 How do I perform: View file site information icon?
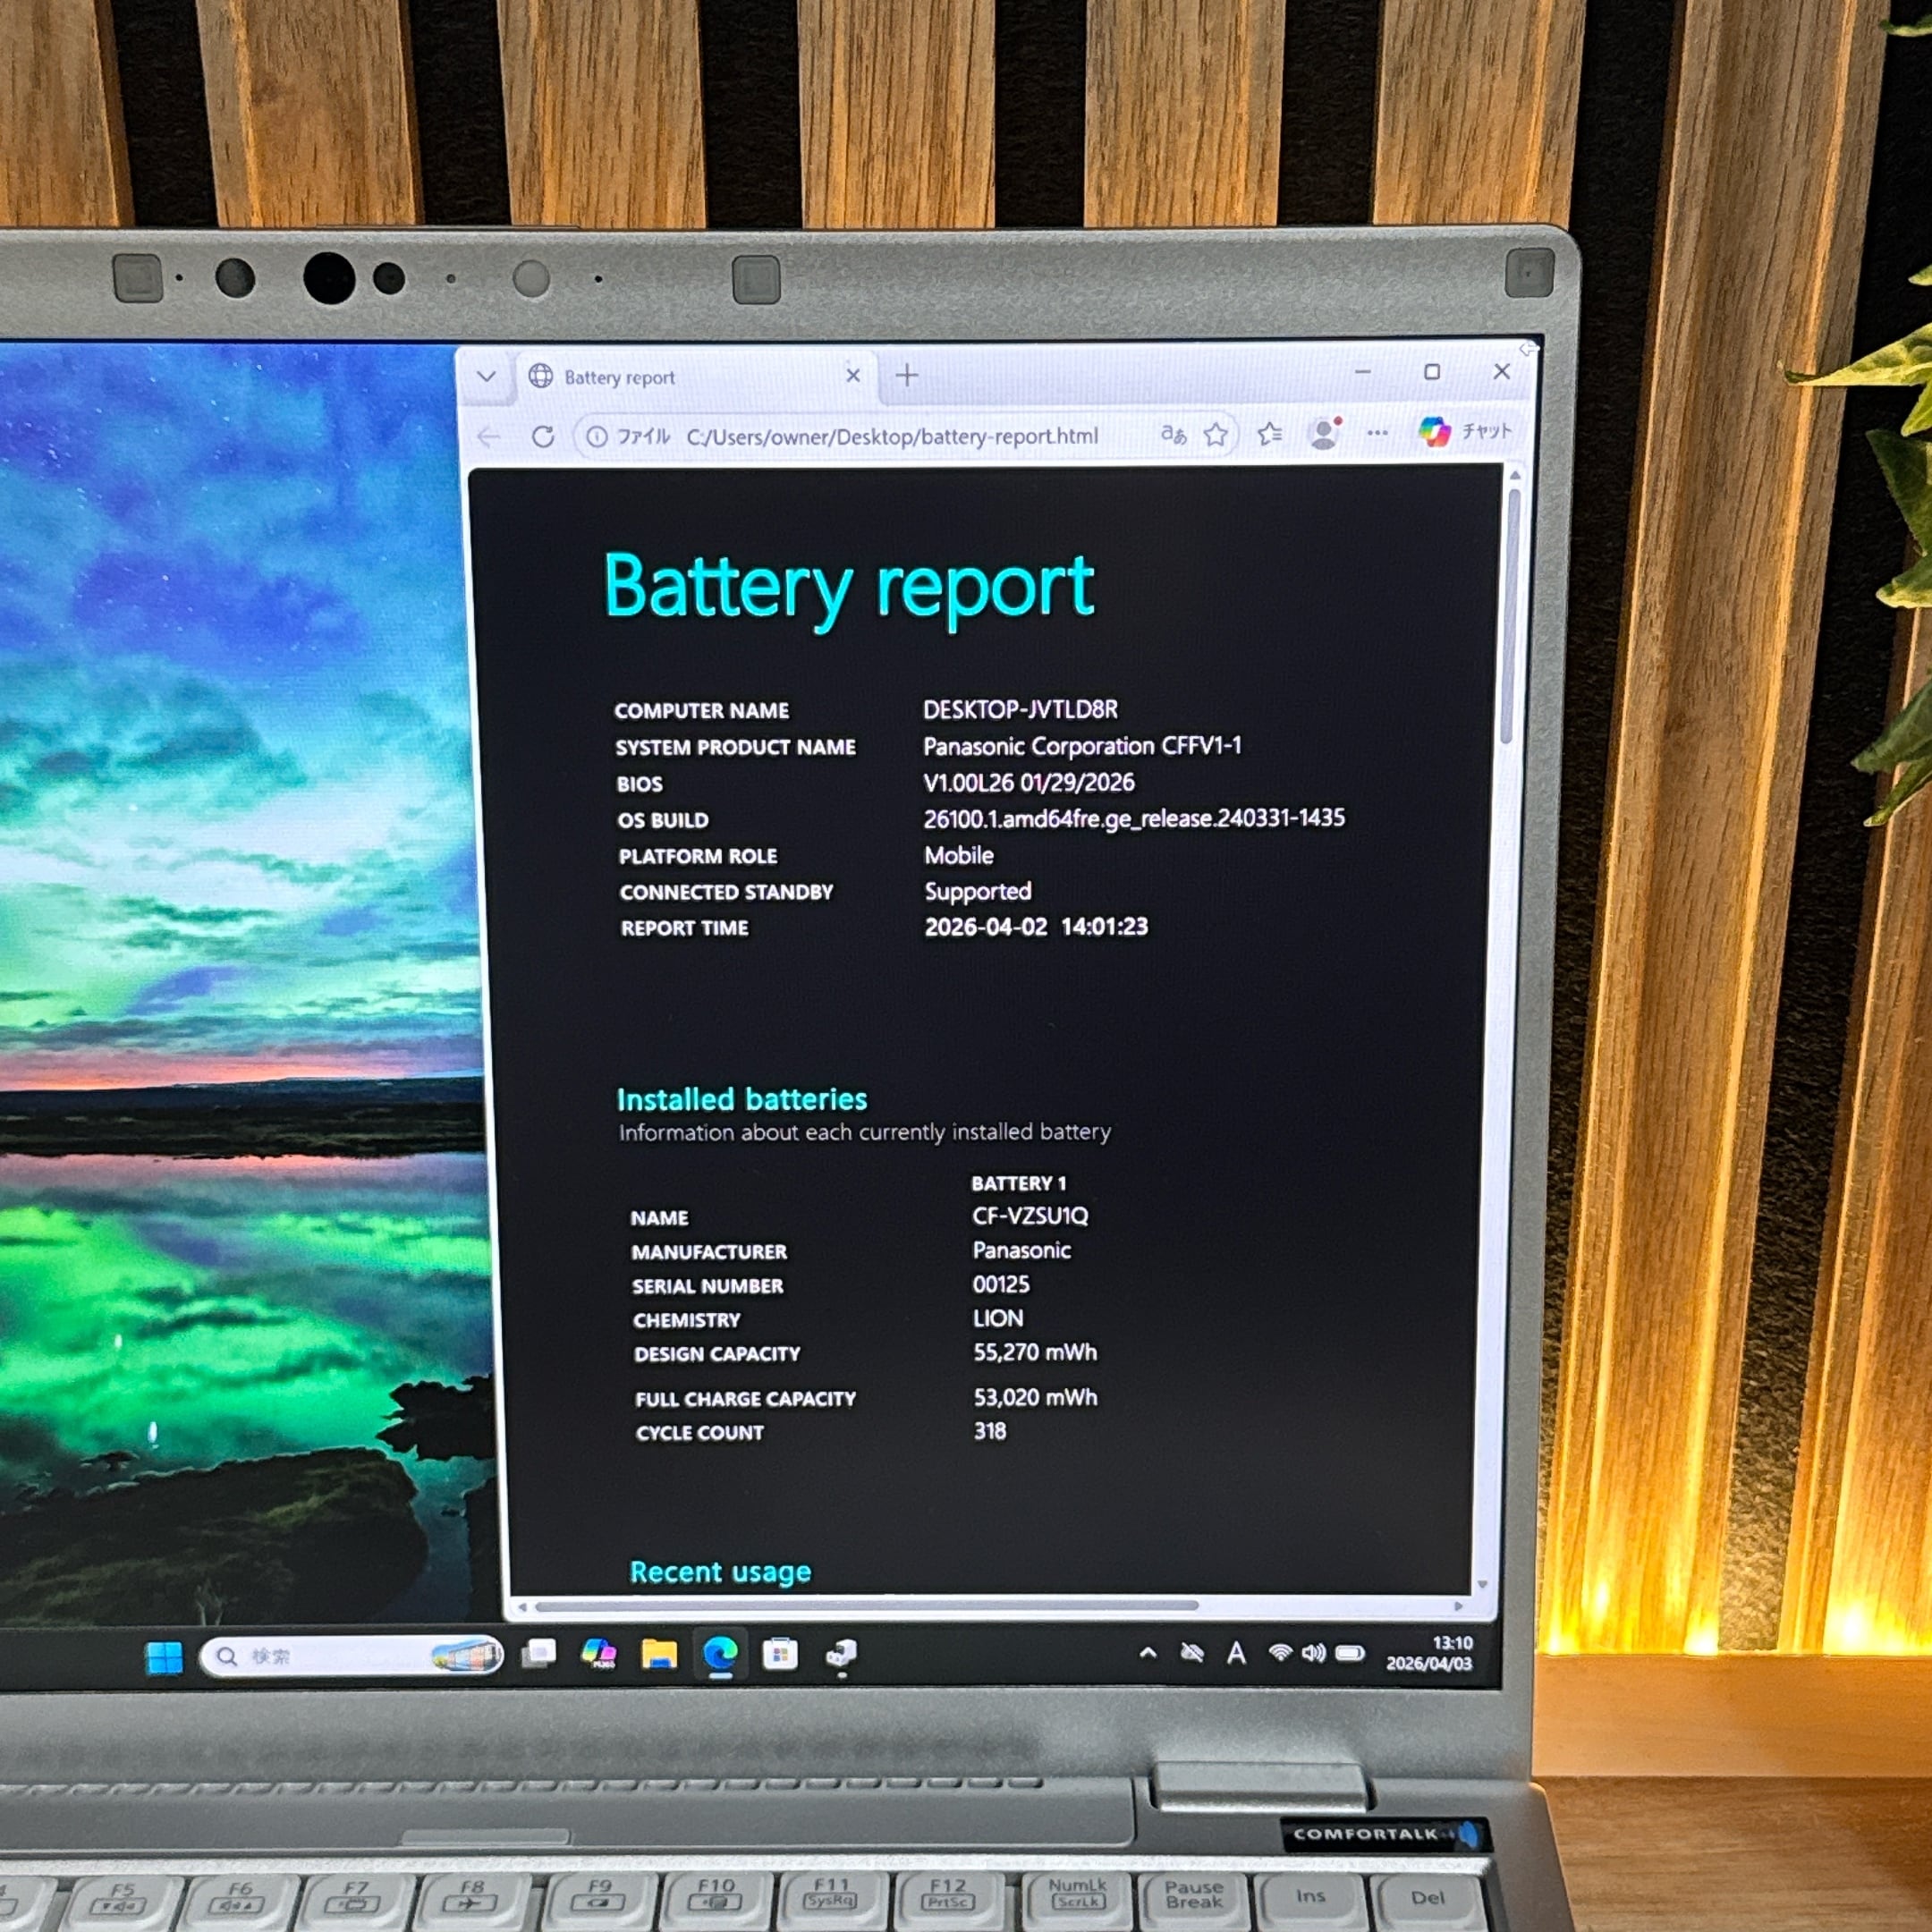click(596, 437)
